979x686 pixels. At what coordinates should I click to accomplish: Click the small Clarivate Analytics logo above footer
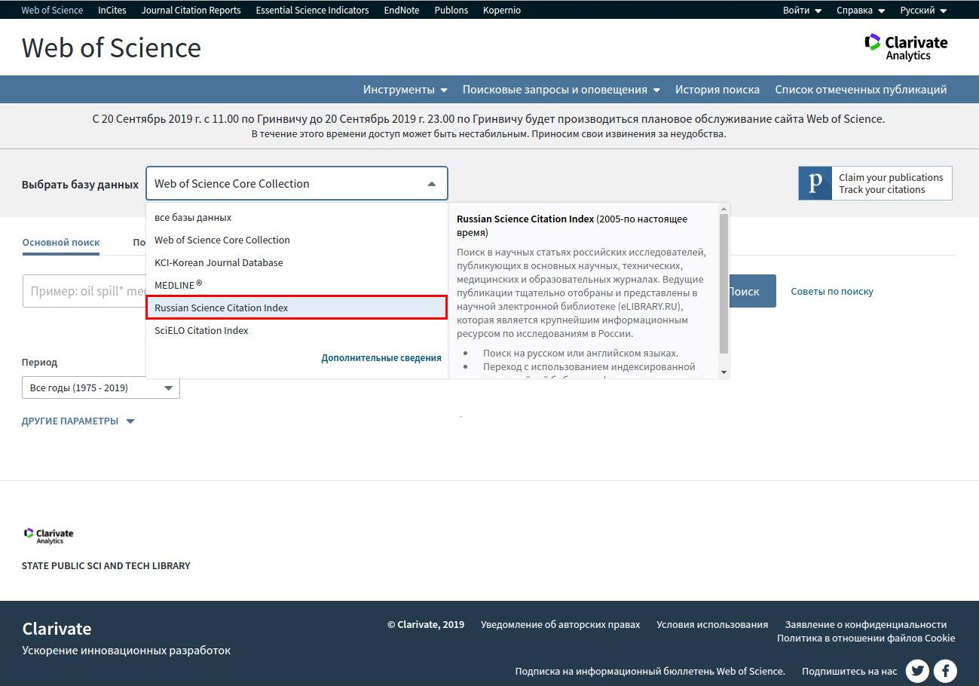coord(48,535)
